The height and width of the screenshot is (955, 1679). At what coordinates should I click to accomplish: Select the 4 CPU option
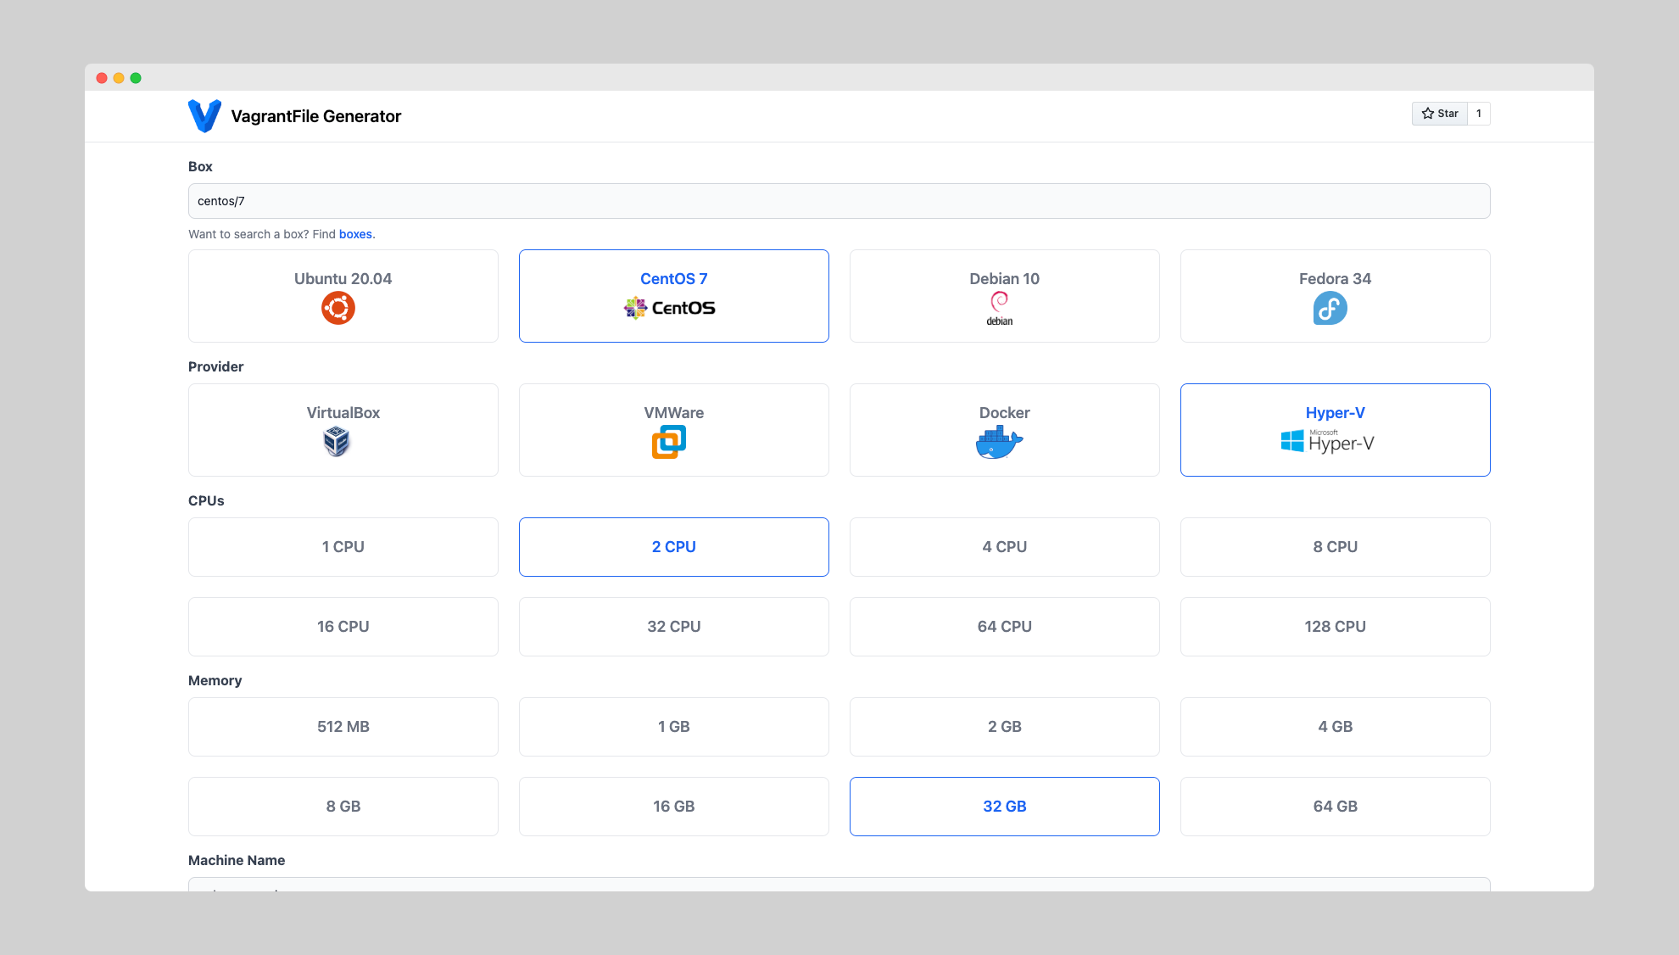1004,547
